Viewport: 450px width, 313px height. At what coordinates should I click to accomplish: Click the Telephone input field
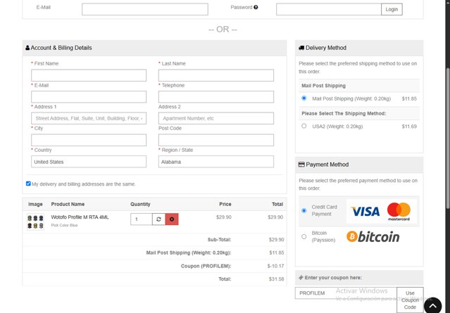(216, 97)
